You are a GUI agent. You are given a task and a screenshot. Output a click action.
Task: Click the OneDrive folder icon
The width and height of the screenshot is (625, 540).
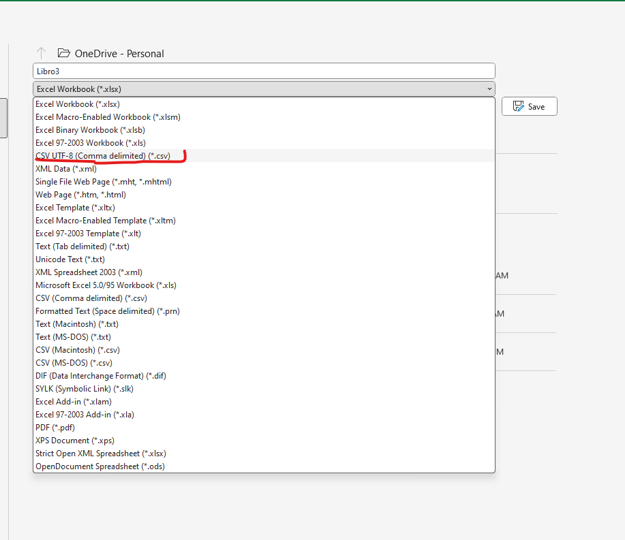point(64,52)
